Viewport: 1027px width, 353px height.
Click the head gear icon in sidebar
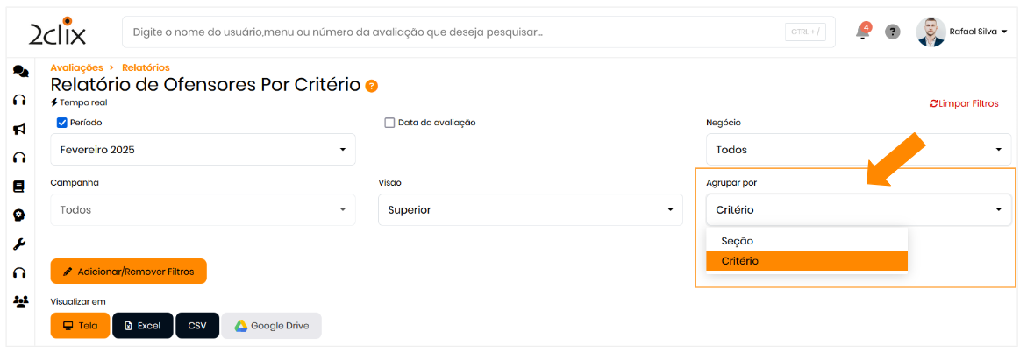click(19, 215)
